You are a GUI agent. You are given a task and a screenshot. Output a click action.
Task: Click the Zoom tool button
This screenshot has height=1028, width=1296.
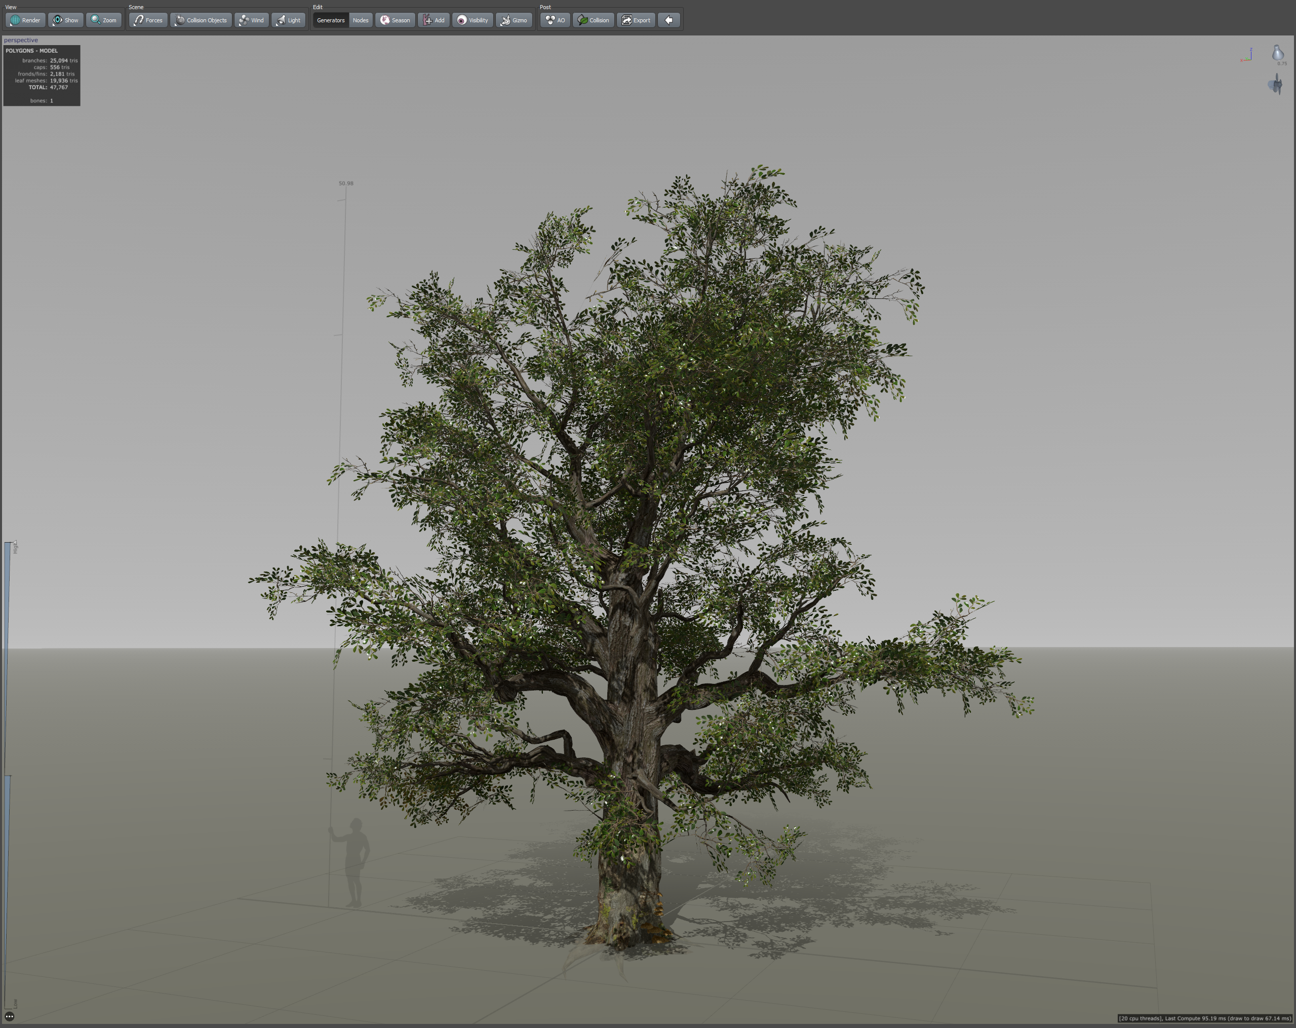(104, 20)
